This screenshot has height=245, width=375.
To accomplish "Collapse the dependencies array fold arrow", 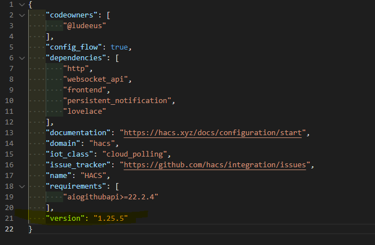I will tap(22, 58).
